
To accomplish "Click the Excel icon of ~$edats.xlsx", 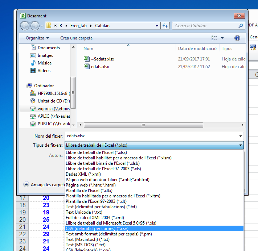I will click(87, 59).
